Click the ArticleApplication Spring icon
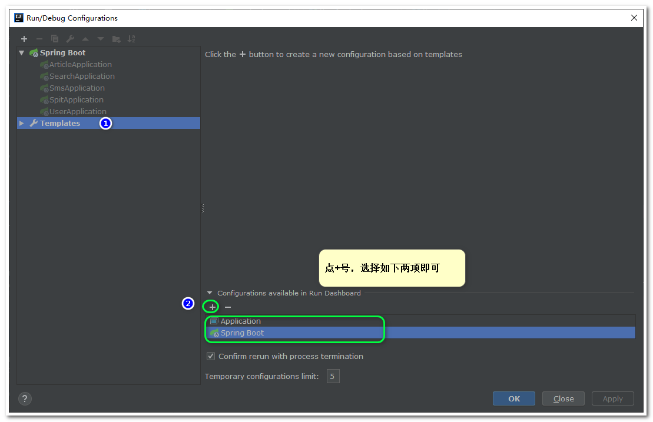 click(x=44, y=65)
